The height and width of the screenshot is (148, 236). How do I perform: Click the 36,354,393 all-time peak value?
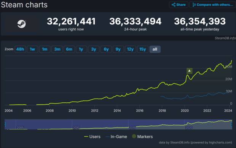pyautogui.click(x=200, y=21)
